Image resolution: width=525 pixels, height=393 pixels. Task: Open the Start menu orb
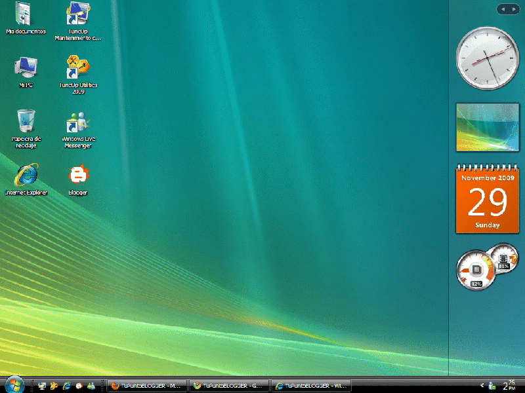[14, 384]
